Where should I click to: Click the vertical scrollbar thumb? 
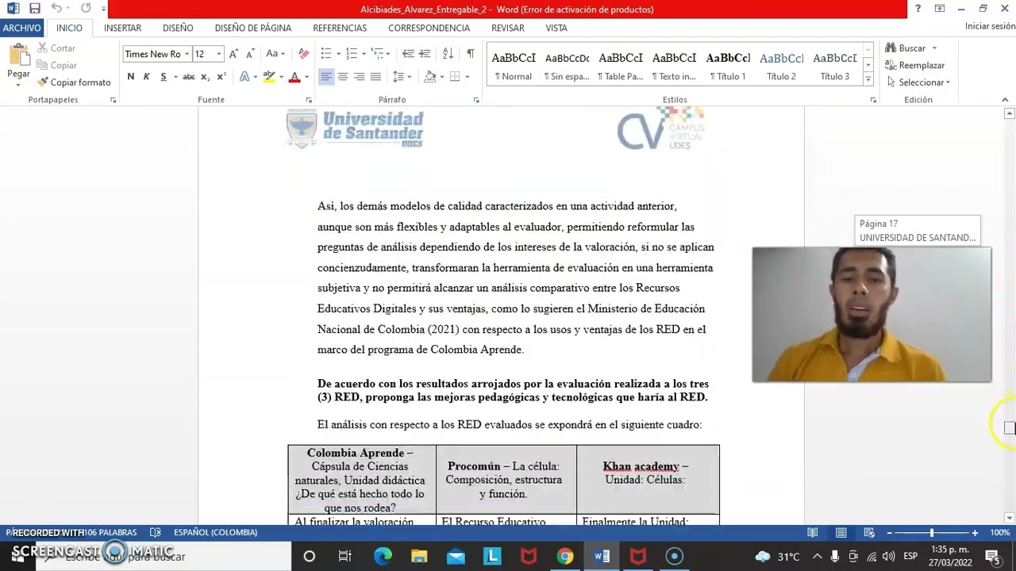pos(1009,428)
